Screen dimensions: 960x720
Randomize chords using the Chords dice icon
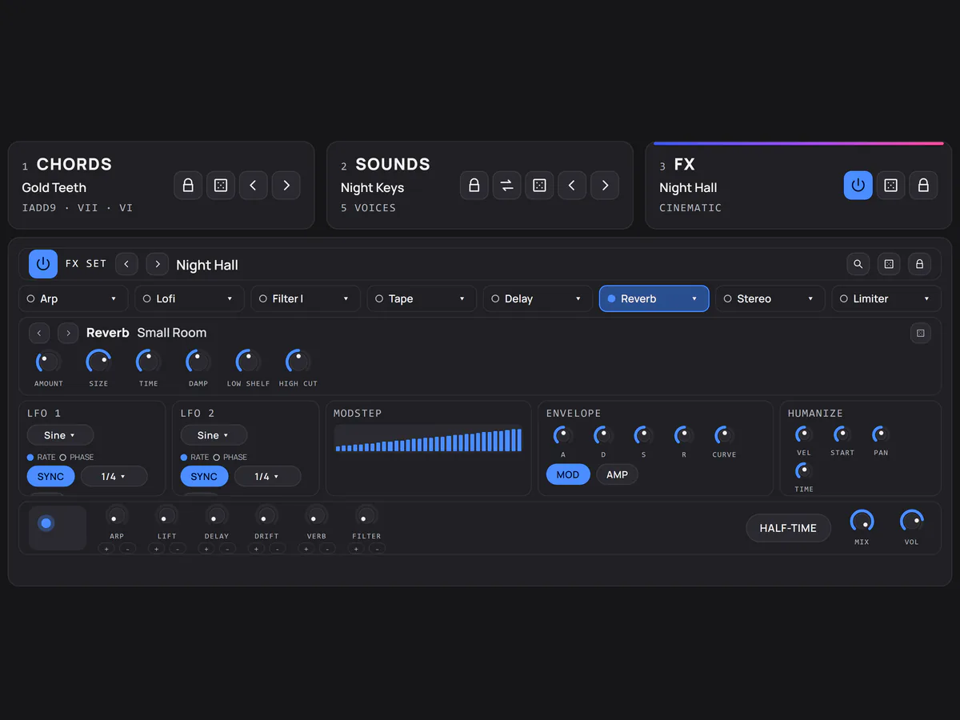coord(221,186)
